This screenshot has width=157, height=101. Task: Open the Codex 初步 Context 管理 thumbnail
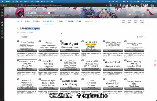(27, 84)
